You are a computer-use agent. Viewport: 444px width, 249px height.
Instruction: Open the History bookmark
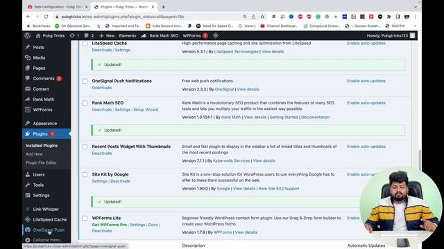pos(247,26)
